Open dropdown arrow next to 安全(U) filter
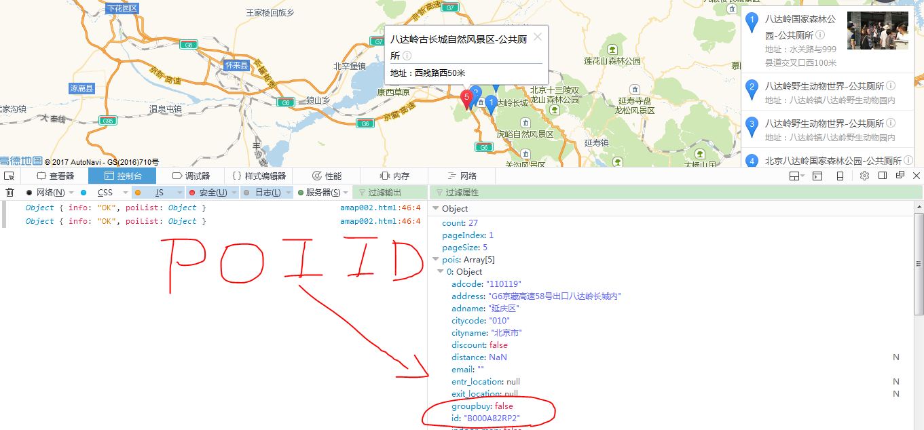Image resolution: width=924 pixels, height=430 pixels. pos(233,193)
